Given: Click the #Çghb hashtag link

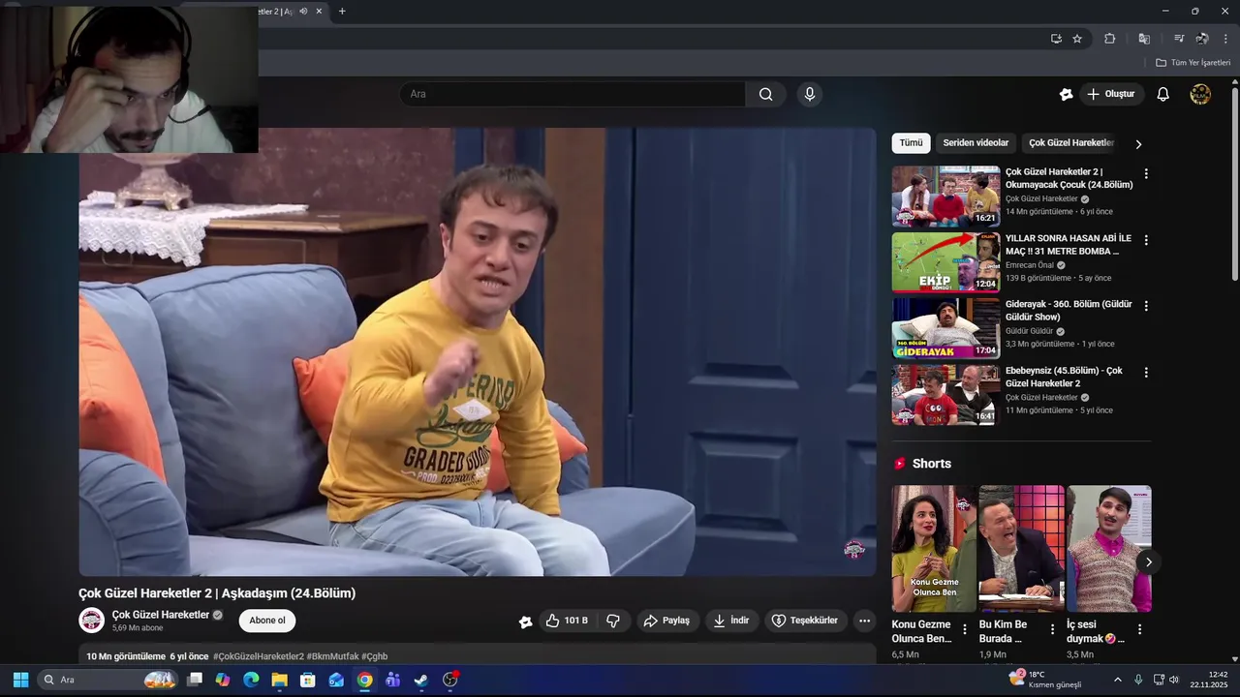Looking at the screenshot, I should click(x=374, y=656).
